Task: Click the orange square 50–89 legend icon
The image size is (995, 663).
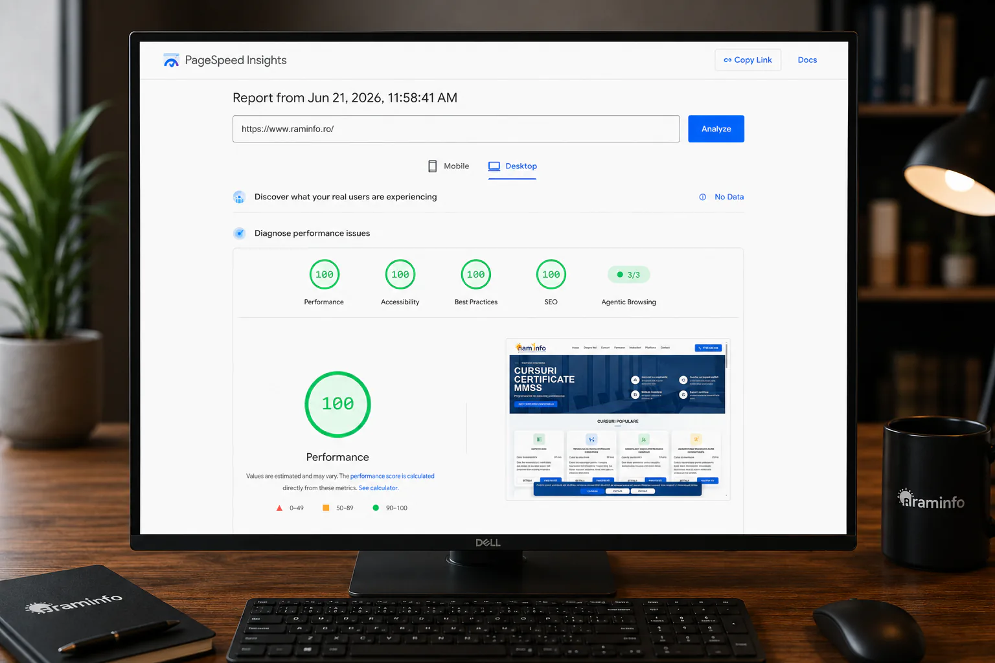Action: pyautogui.click(x=326, y=508)
